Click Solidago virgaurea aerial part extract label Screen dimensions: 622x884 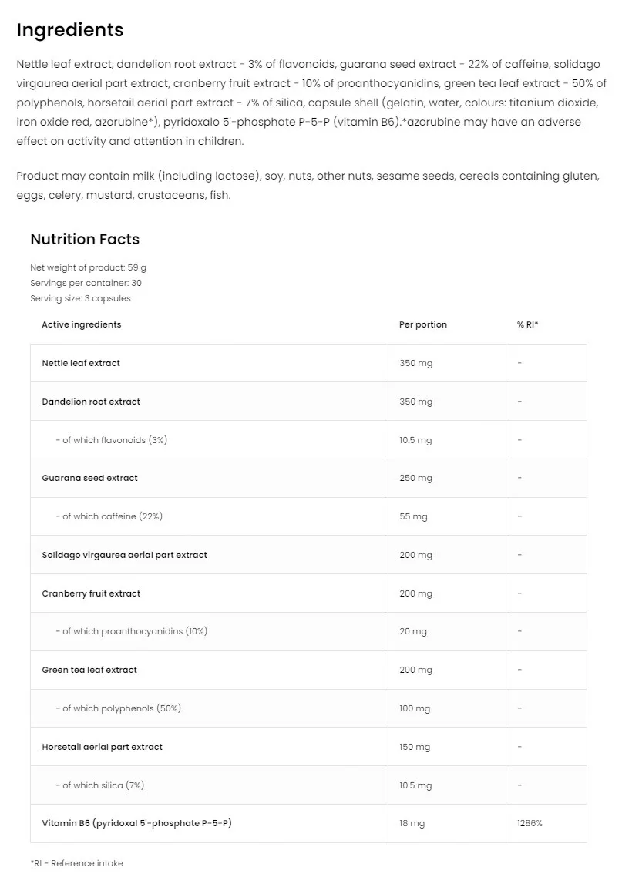tap(124, 555)
